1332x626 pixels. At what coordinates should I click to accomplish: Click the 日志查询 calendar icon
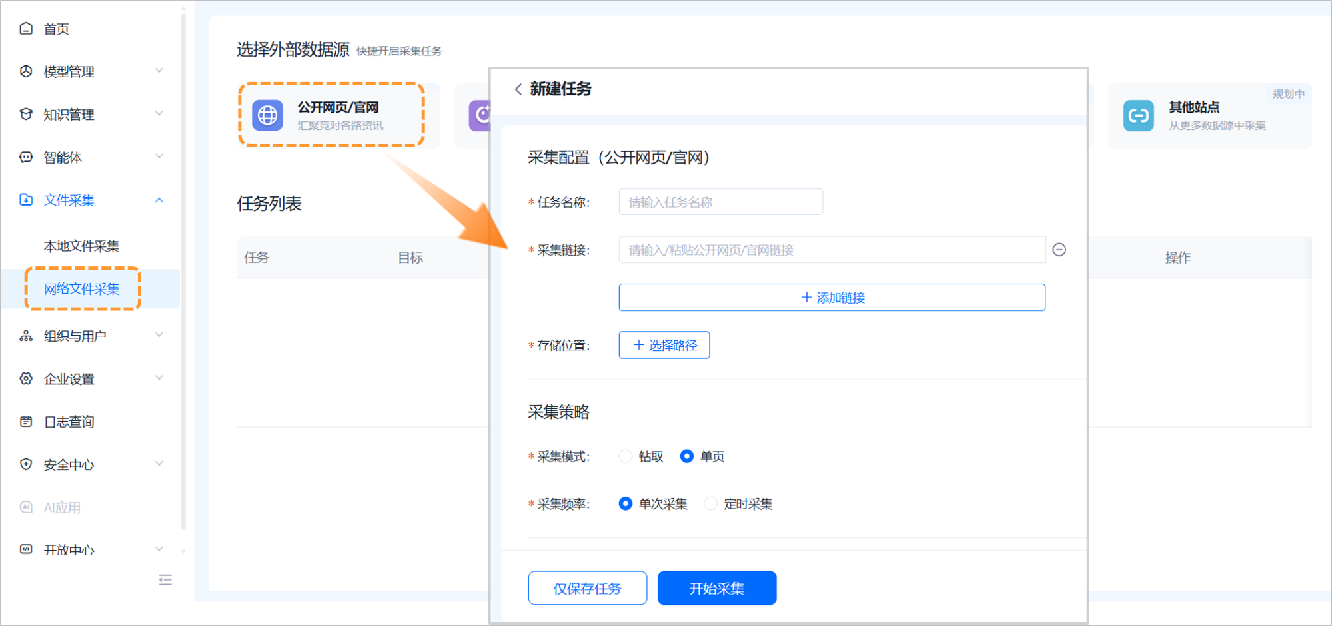26,422
